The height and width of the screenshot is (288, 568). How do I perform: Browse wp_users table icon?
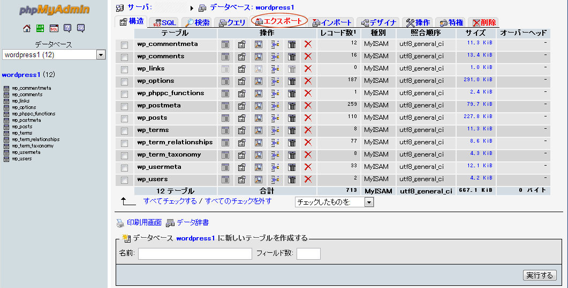pyautogui.click(x=225, y=180)
